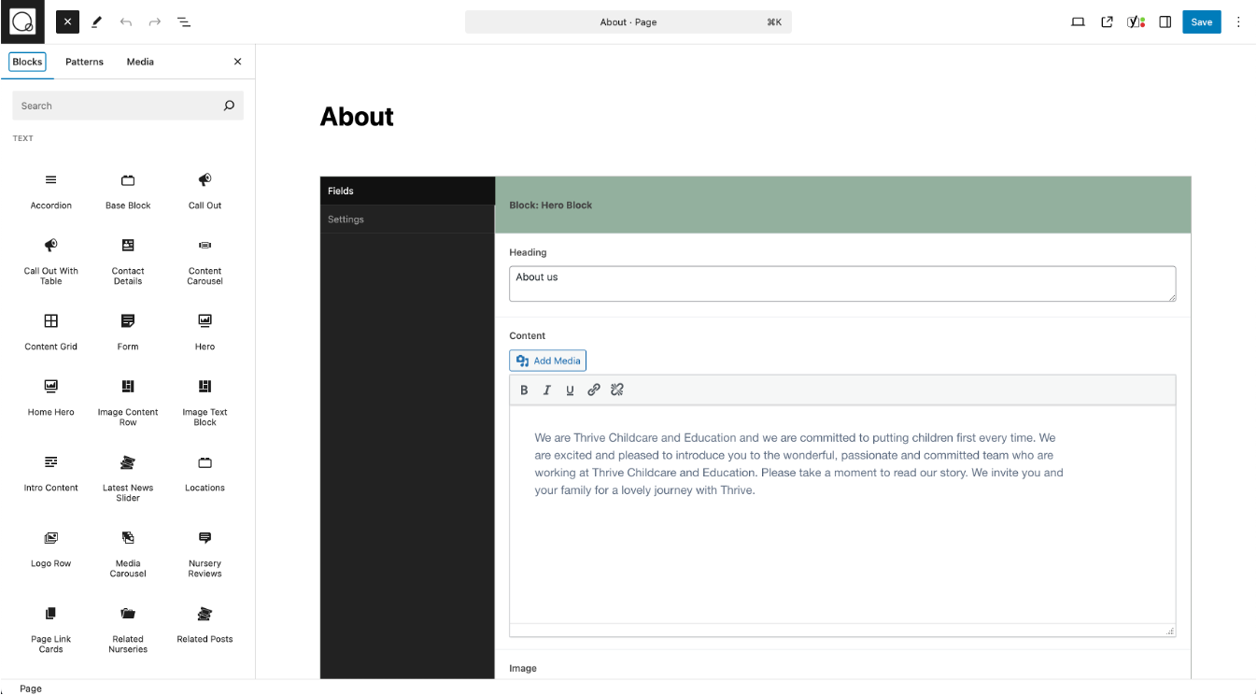Insert the Related Posts block
Image resolution: width=1257 pixels, height=695 pixels.
point(205,625)
